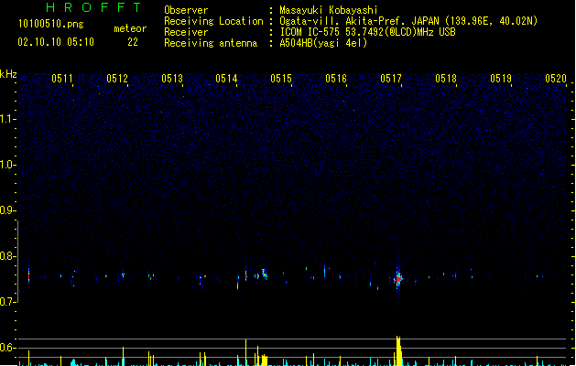Click the HROFFT program title
The image size is (576, 366).
tap(94, 7)
